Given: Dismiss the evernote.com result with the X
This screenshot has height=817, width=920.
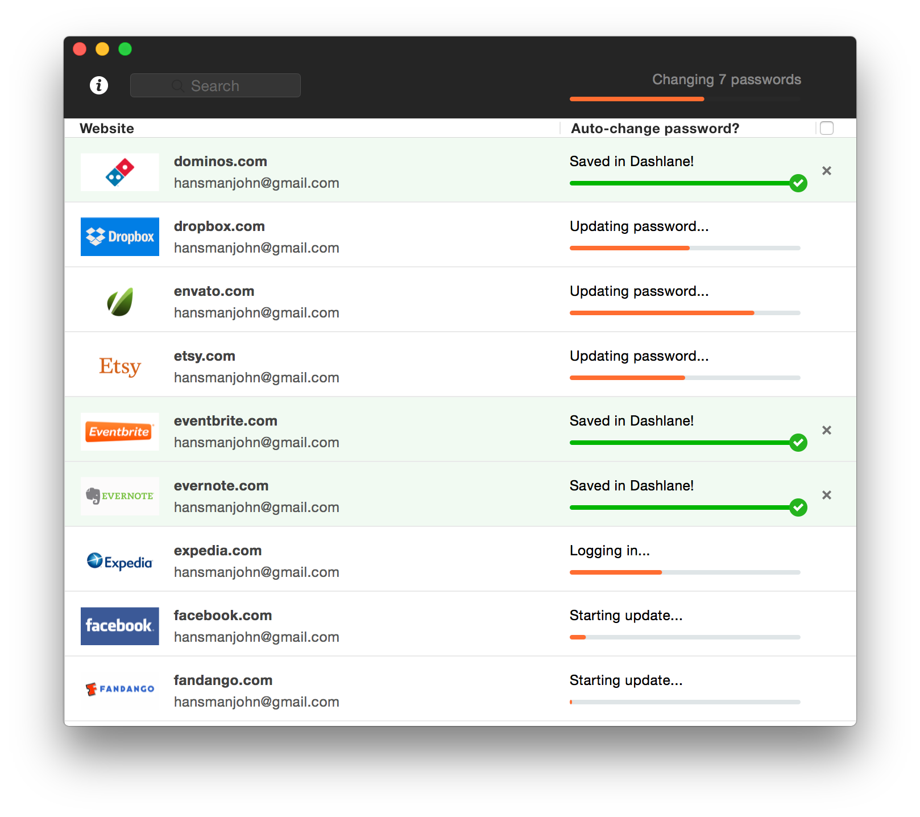Looking at the screenshot, I should [827, 495].
